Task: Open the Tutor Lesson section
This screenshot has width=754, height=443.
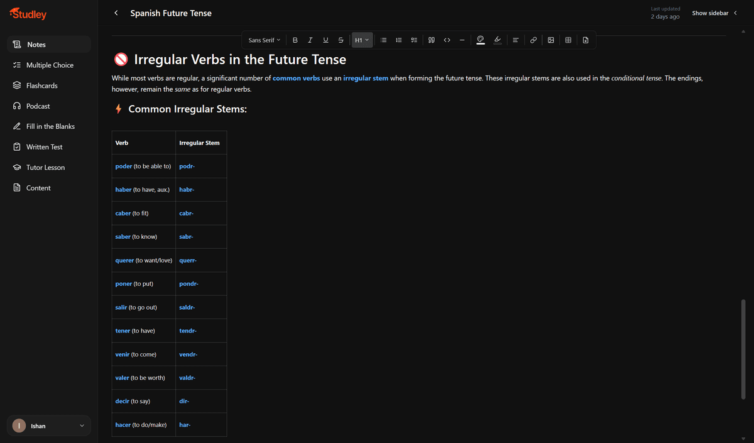Action: (49, 167)
